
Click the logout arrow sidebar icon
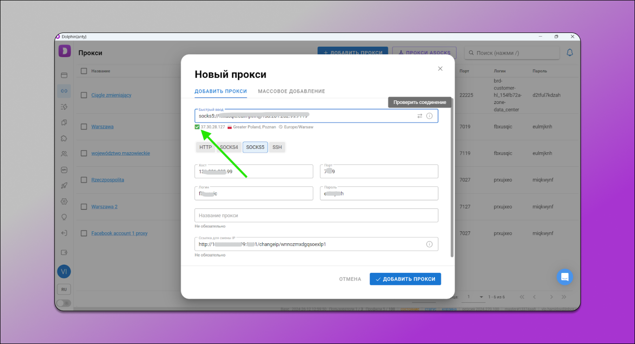[x=64, y=233]
